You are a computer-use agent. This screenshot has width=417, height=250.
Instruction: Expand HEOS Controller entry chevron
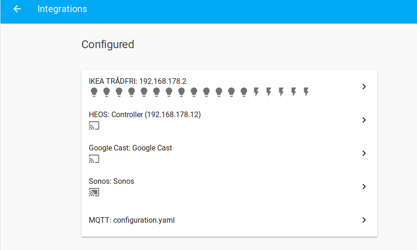pyautogui.click(x=364, y=120)
